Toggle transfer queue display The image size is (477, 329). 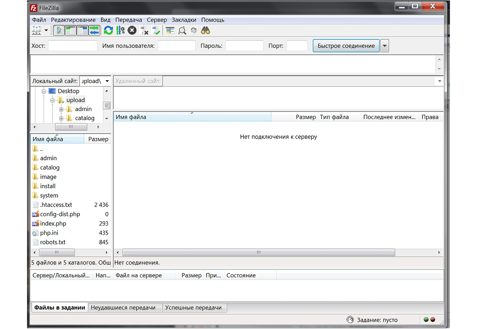click(94, 30)
